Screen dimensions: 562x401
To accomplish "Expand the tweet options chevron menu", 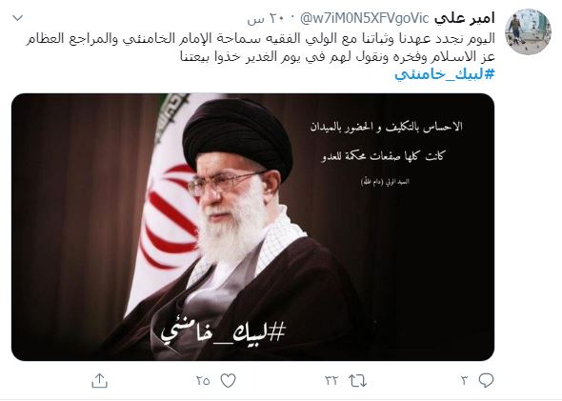I will [x=18, y=17].
